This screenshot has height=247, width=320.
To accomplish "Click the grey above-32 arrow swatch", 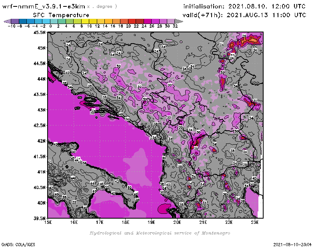I will [179, 21].
